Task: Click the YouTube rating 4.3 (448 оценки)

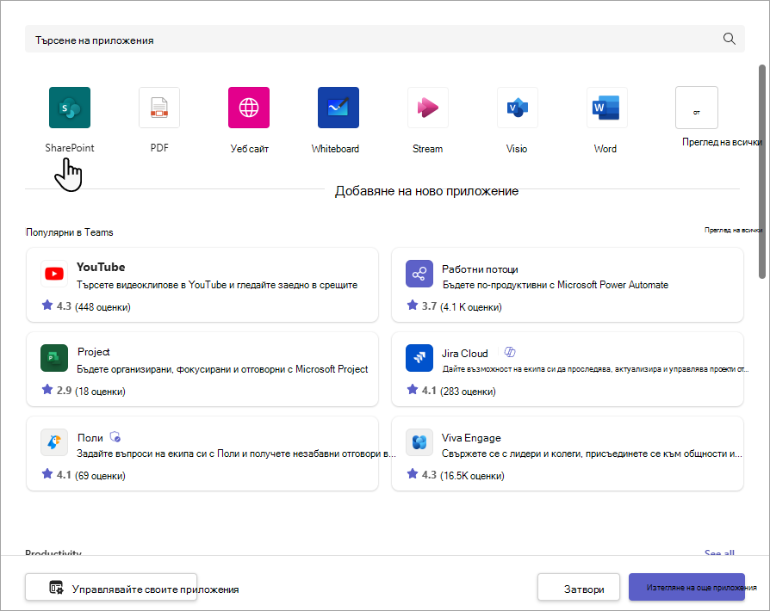Action: (x=86, y=306)
